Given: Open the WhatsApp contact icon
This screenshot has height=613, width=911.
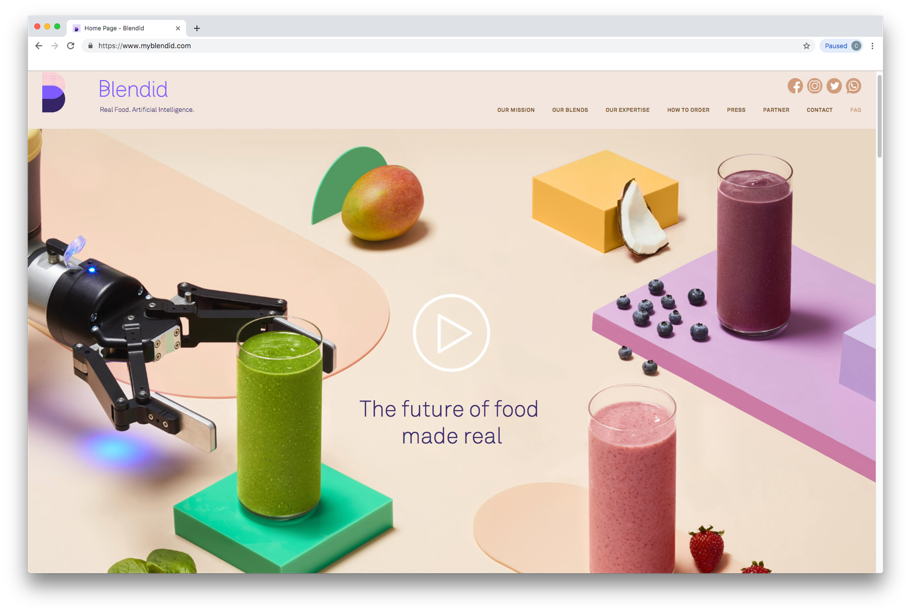Looking at the screenshot, I should [853, 86].
